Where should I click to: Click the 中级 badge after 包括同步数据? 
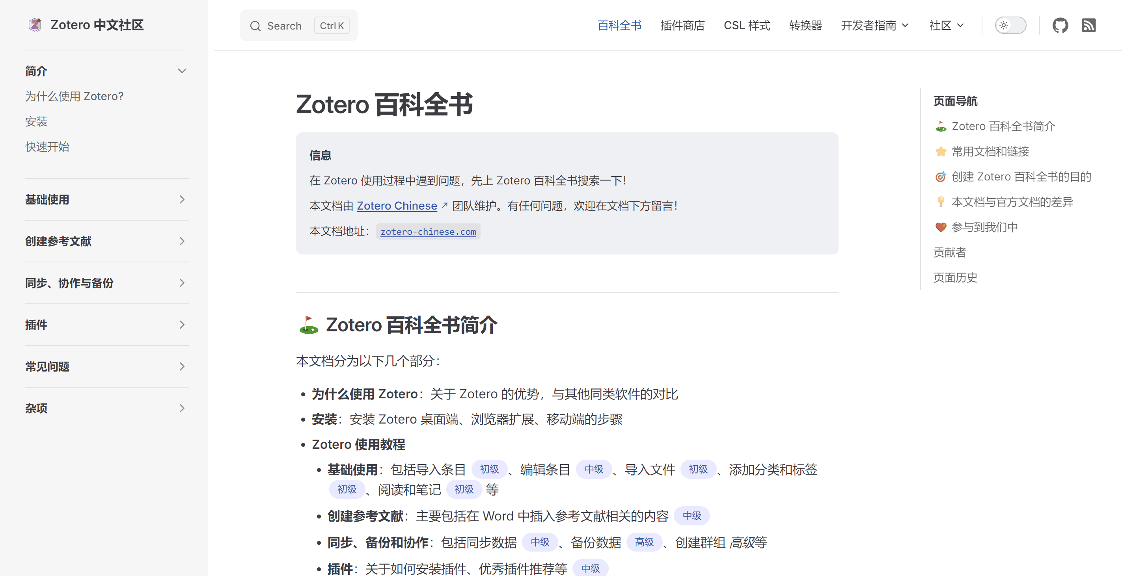point(540,543)
